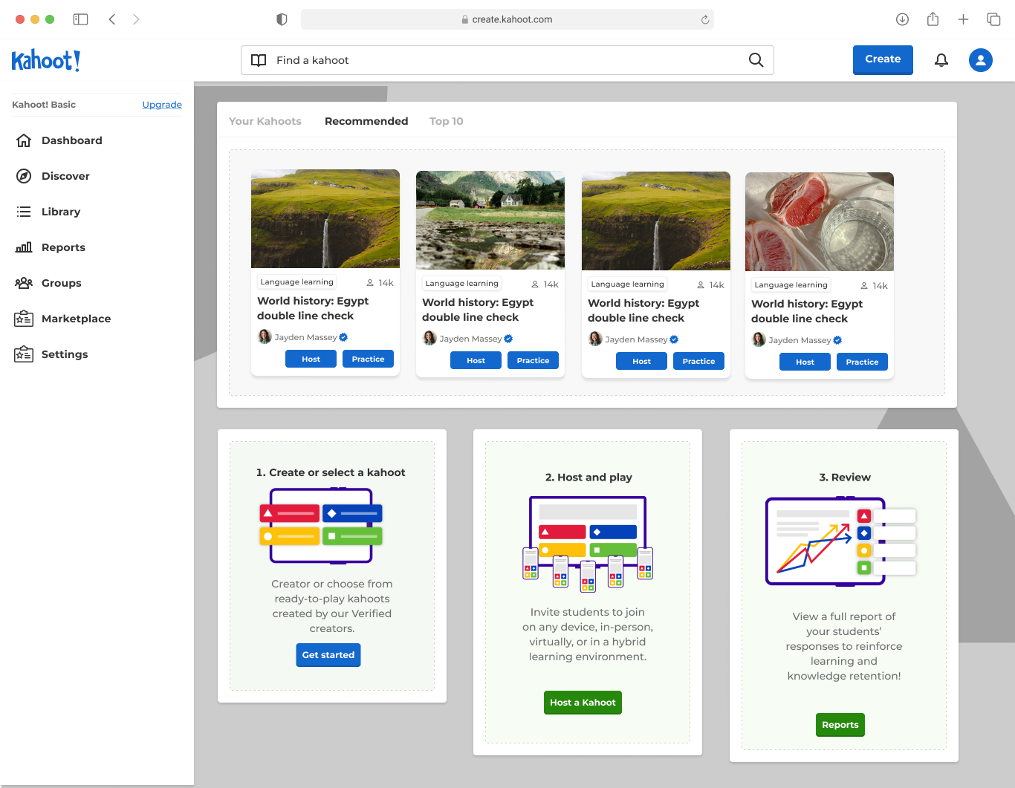Open the notifications bell icon
1015x788 pixels.
(x=941, y=60)
